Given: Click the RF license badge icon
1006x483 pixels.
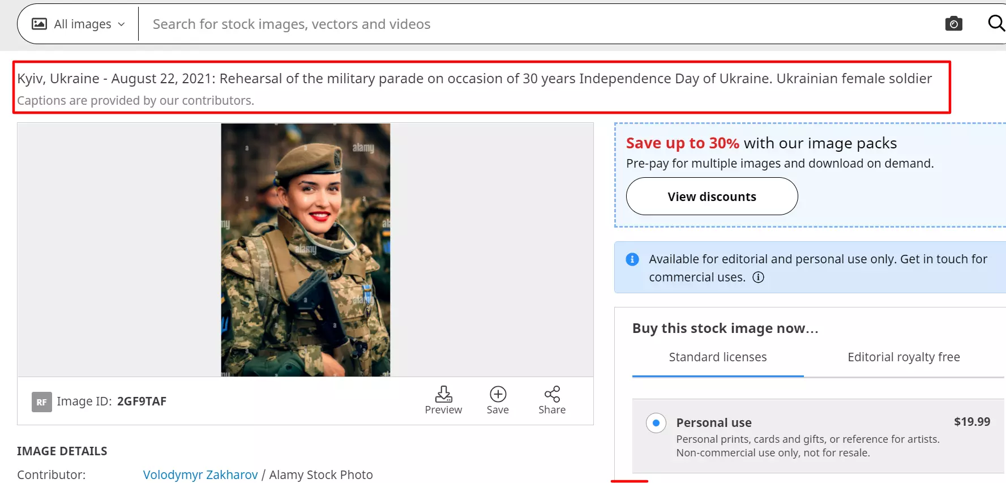Looking at the screenshot, I should (x=41, y=402).
